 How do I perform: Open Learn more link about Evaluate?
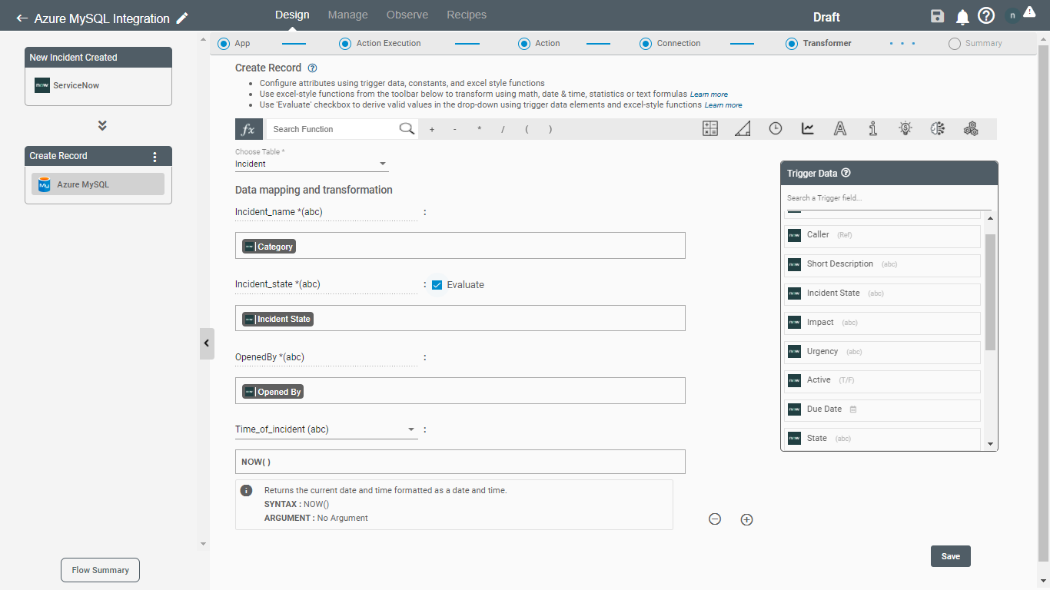point(723,105)
